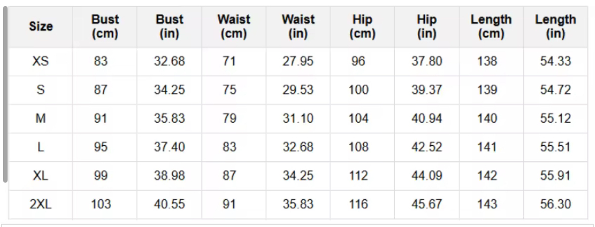This screenshot has height=227, width=595.
Task: Select the Waist (cm) column header
Action: [x=234, y=27]
